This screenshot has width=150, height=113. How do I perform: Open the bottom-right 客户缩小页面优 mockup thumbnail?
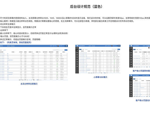tap(140, 86)
